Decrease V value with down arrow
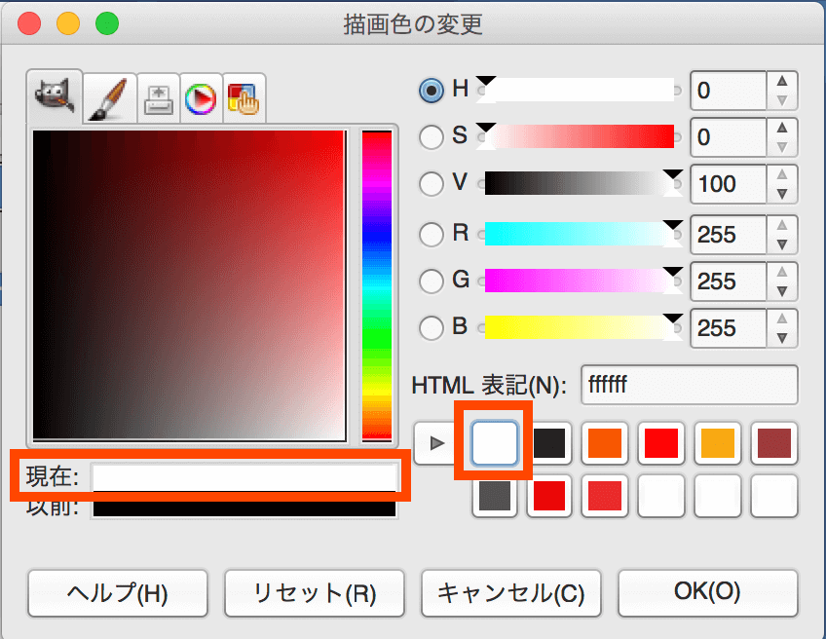 [x=782, y=194]
